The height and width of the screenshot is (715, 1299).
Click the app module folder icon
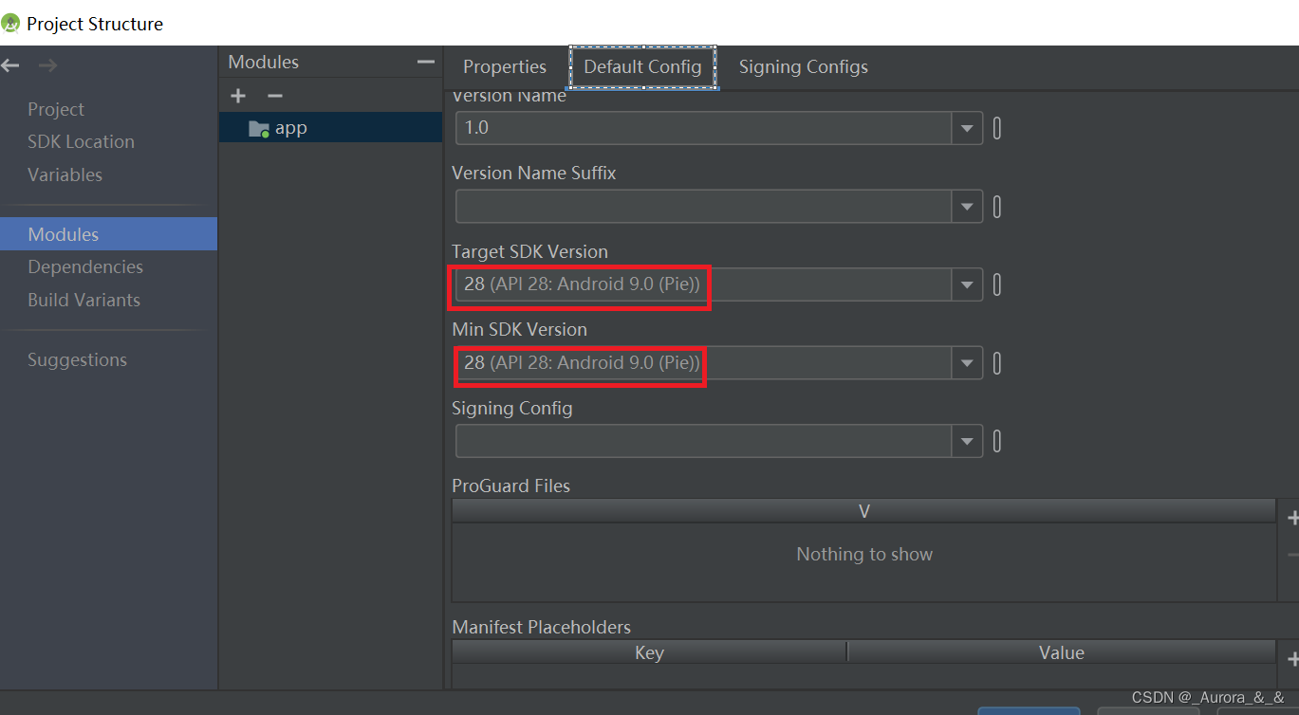(x=257, y=127)
